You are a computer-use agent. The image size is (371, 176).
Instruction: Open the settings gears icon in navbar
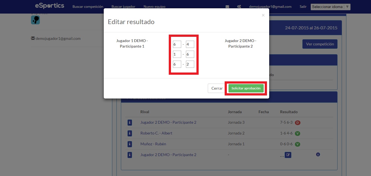point(239,7)
